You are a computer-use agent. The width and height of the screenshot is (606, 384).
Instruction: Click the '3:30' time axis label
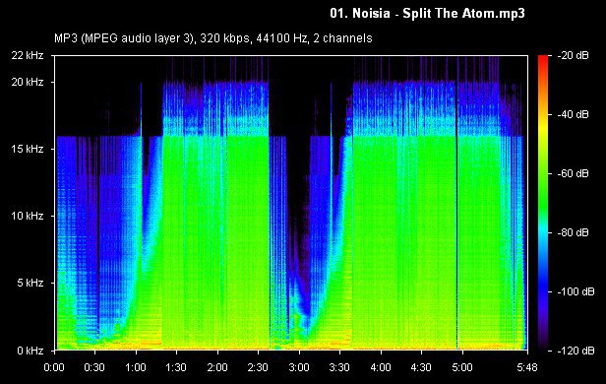point(339,367)
